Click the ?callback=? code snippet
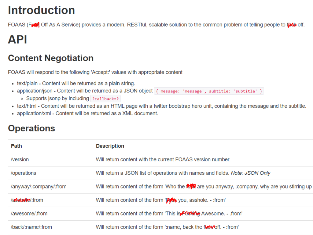This screenshot has width=313, height=235. tap(105, 99)
